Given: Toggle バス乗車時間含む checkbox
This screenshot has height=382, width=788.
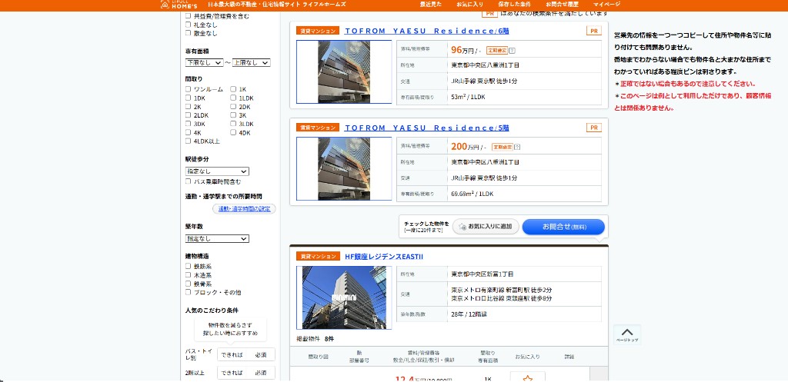Looking at the screenshot, I should tap(188, 181).
